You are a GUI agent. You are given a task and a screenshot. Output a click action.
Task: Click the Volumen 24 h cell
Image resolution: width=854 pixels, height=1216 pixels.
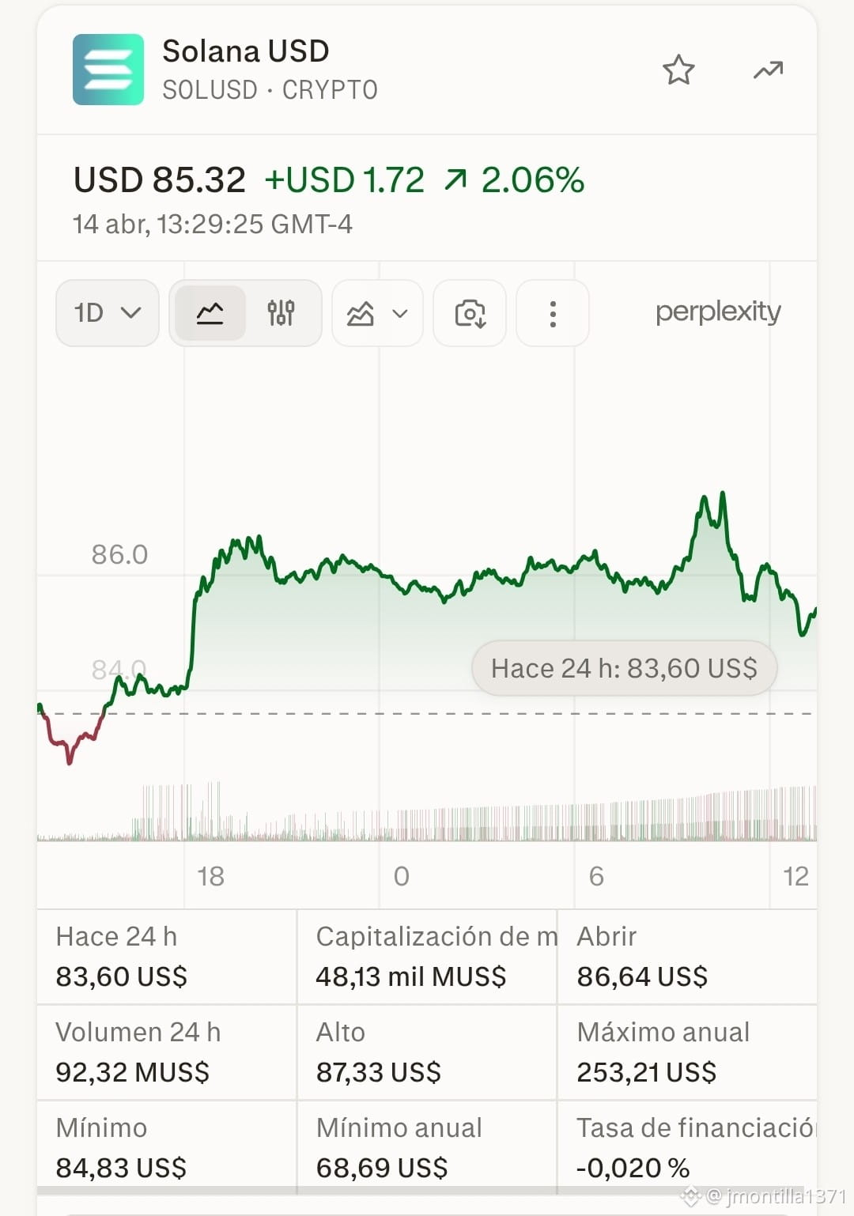(x=167, y=1052)
